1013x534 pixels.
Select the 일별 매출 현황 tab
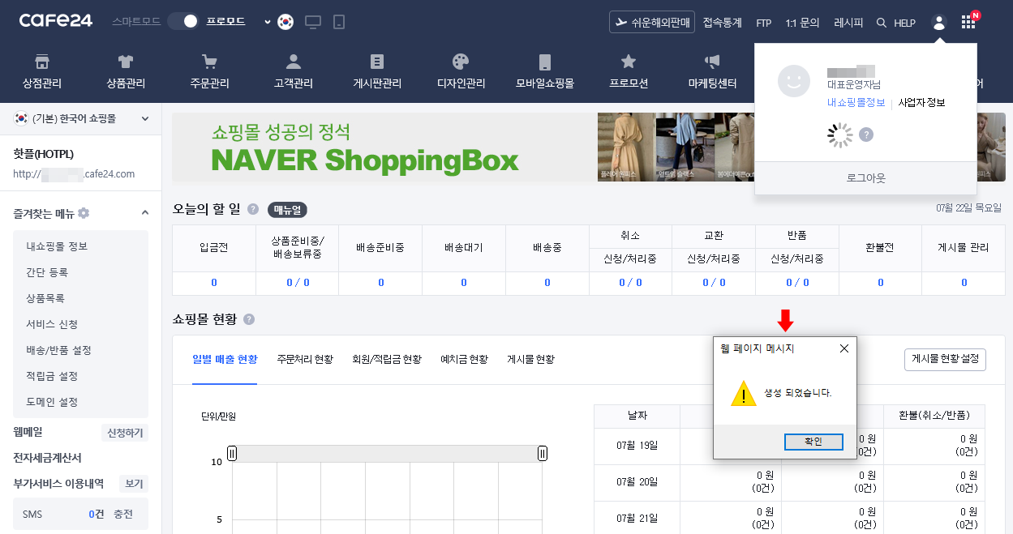225,359
